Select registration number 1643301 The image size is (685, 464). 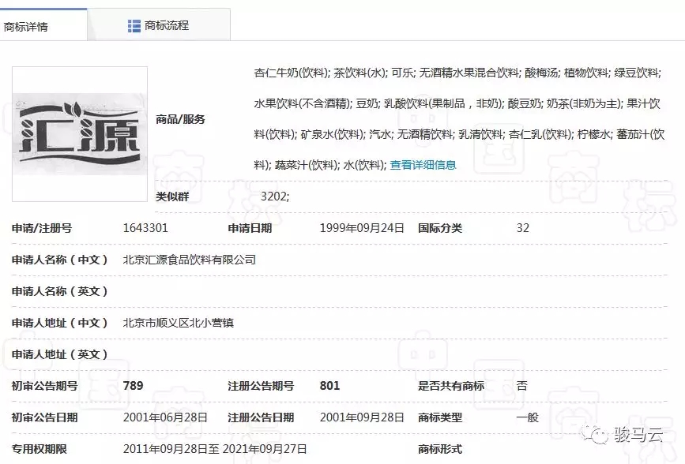pyautogui.click(x=145, y=228)
